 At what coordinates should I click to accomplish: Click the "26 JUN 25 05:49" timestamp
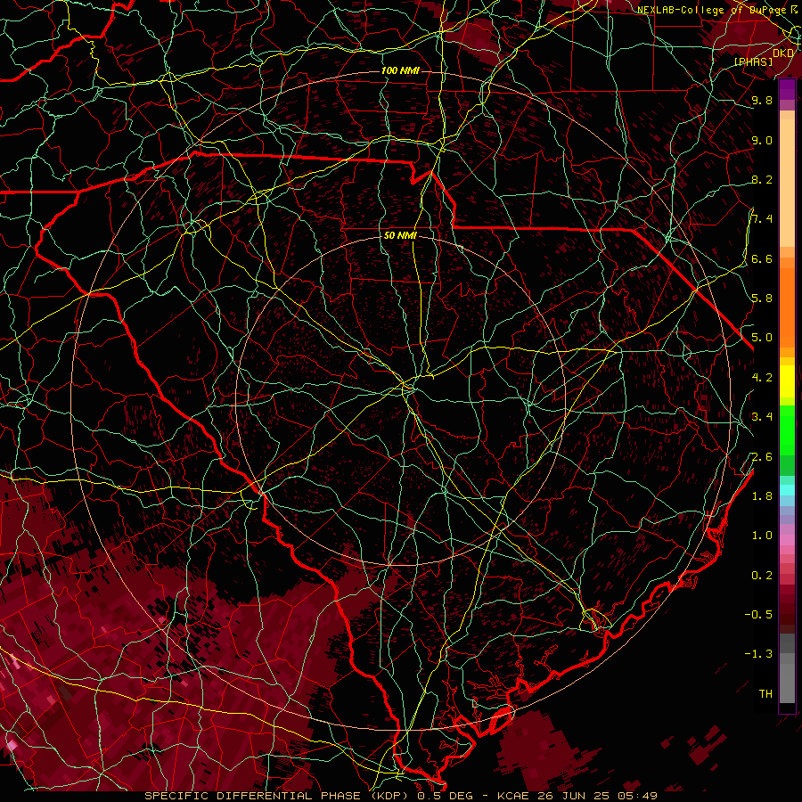coord(597,796)
